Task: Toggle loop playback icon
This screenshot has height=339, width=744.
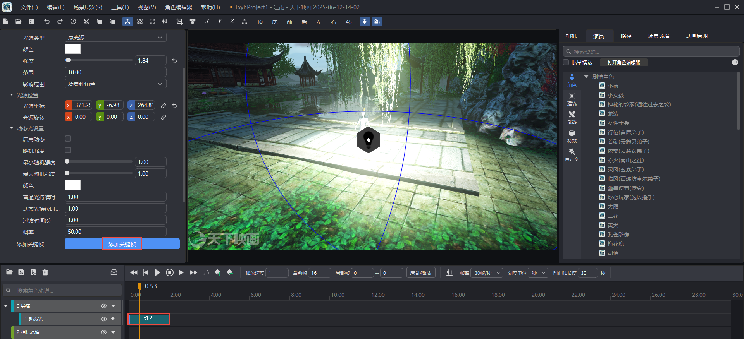Action: coord(206,272)
